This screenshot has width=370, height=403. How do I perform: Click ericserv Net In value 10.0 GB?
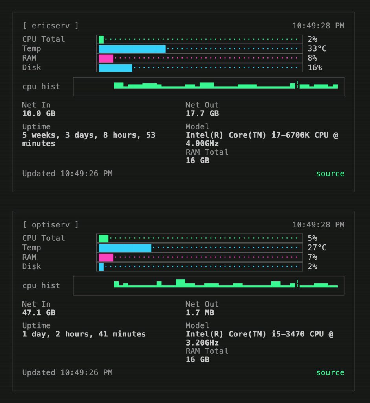tap(38, 114)
